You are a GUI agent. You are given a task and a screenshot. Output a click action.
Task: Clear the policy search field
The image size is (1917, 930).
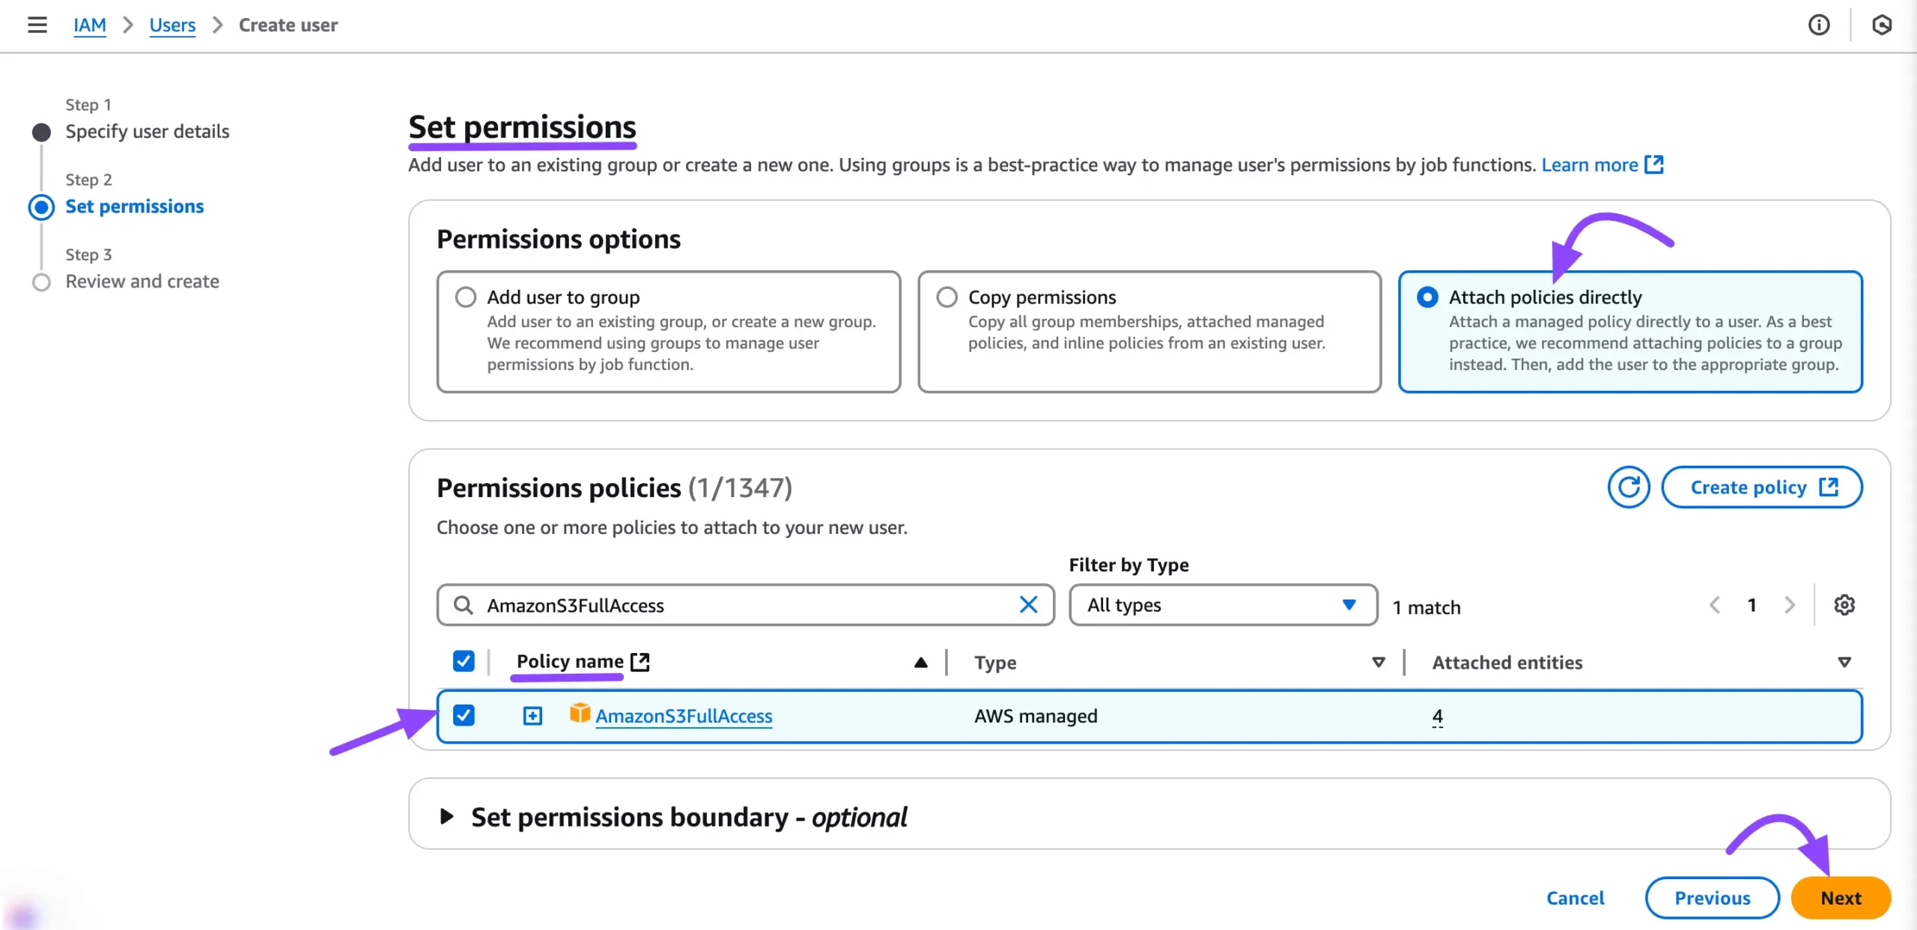click(x=1028, y=604)
